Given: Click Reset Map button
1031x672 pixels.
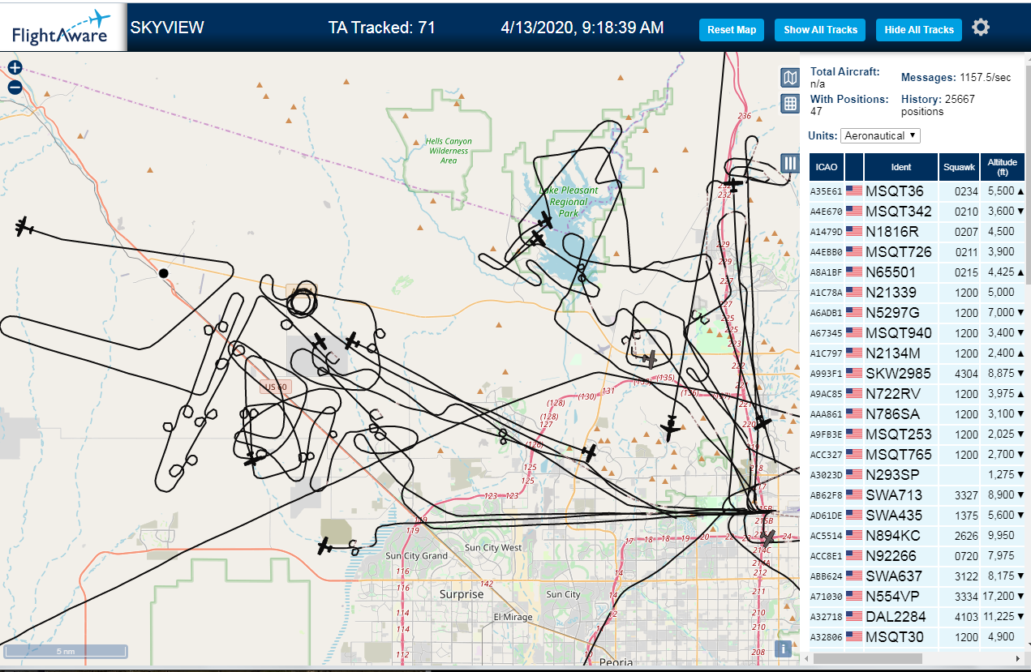Looking at the screenshot, I should coord(732,30).
